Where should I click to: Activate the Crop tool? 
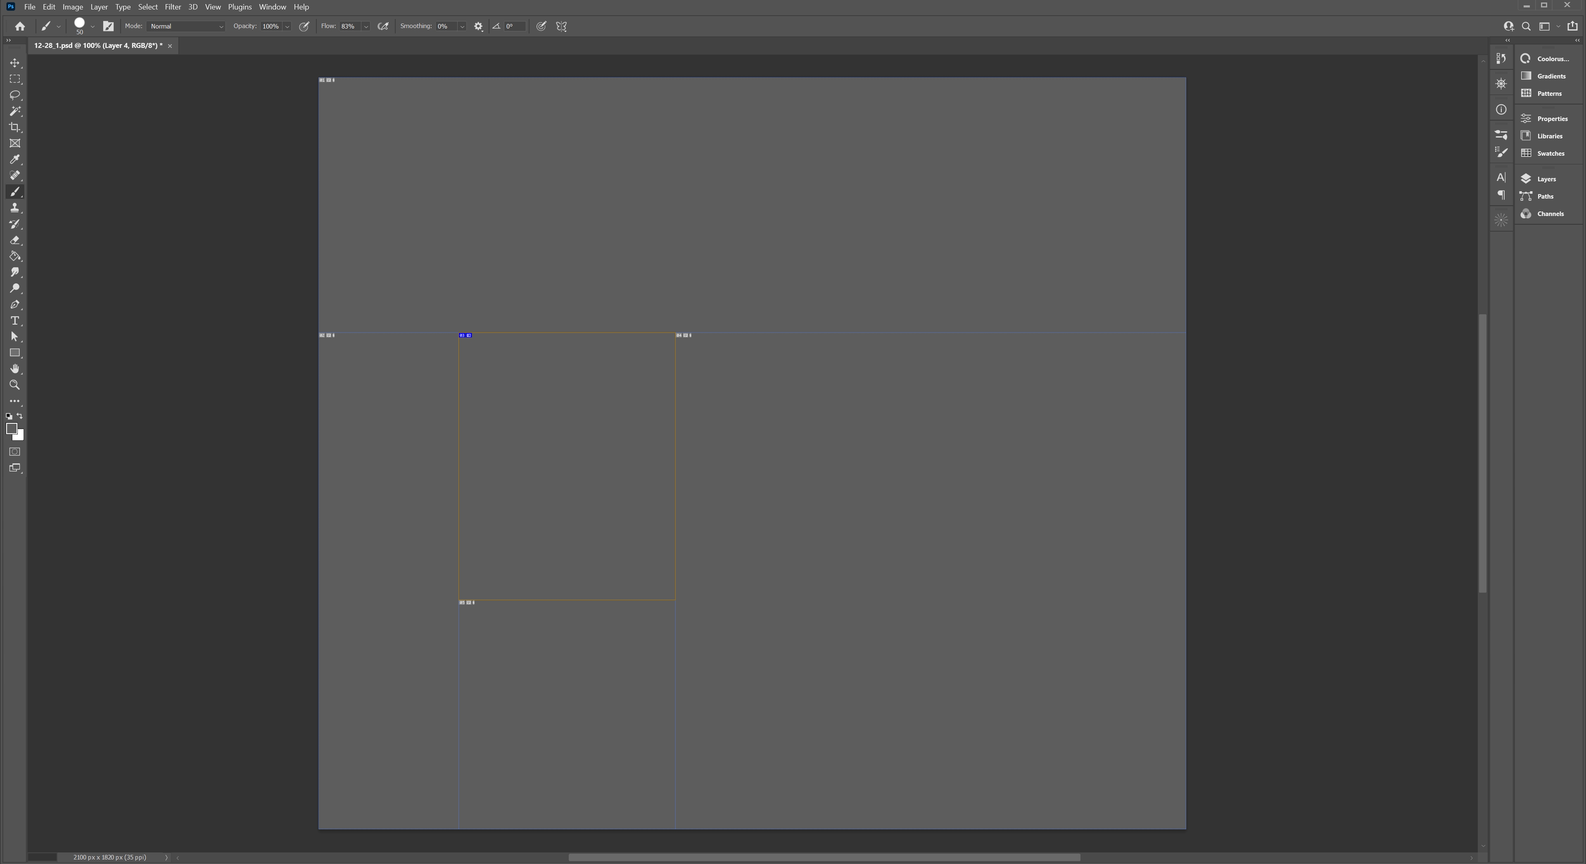(15, 128)
